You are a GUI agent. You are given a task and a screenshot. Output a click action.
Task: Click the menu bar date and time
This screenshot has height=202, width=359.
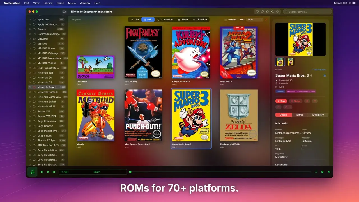click(x=345, y=3)
